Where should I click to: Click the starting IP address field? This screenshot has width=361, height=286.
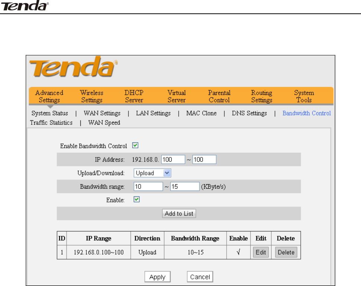(173, 159)
